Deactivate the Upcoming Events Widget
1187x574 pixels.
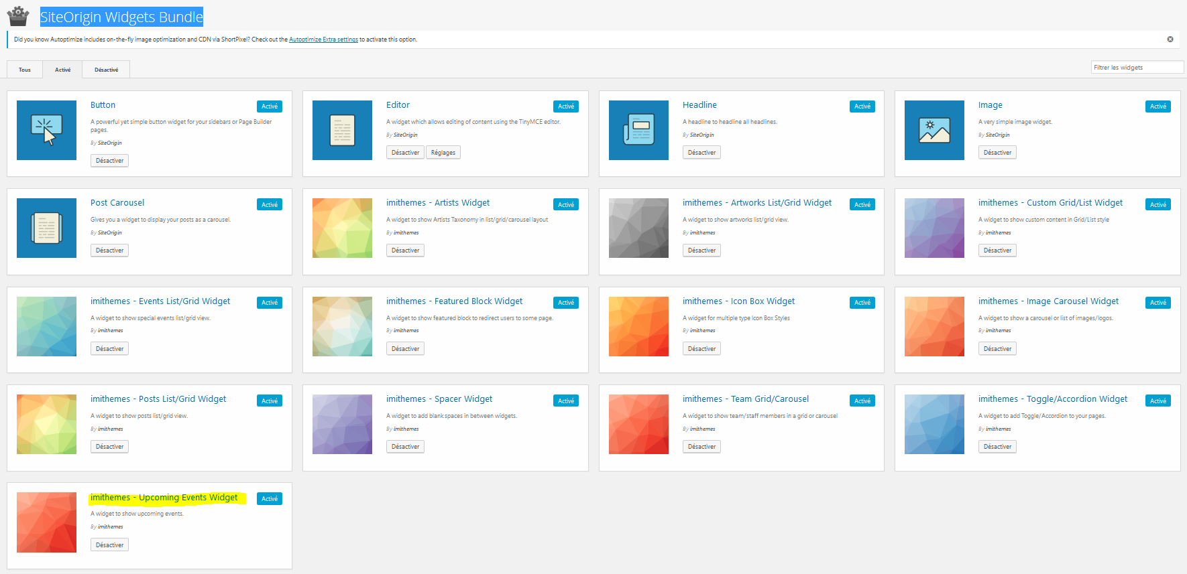click(x=109, y=545)
